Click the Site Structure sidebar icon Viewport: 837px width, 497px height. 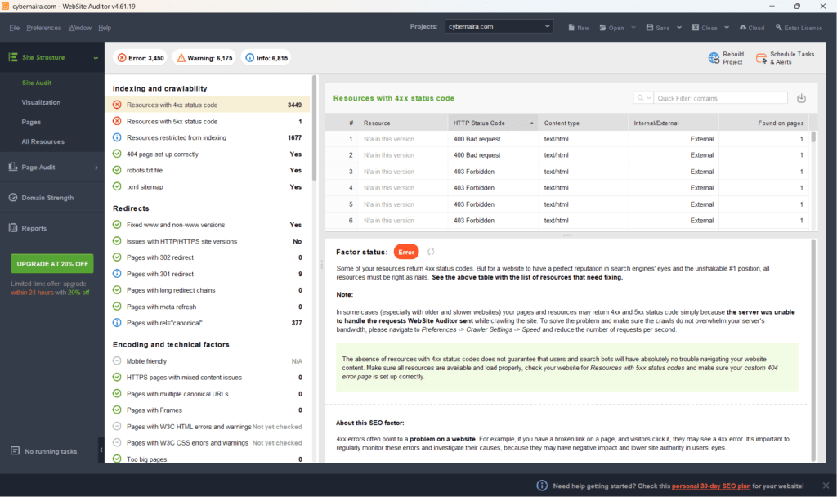tap(13, 57)
